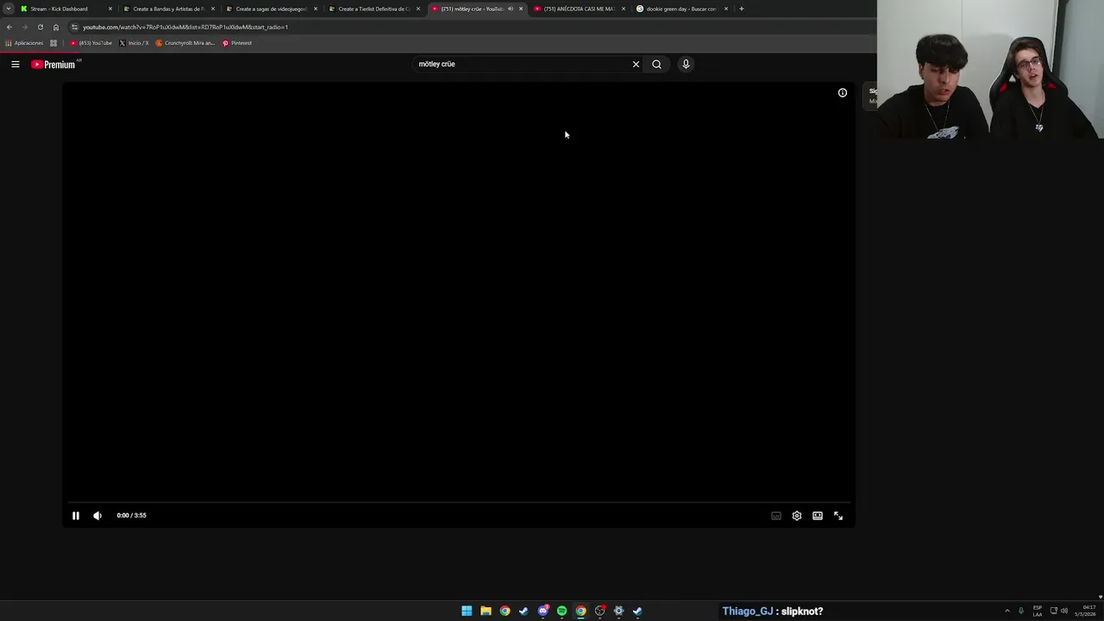Image resolution: width=1104 pixels, height=621 pixels.
Task: Close the Stream - Kick Dashboard tab
Action: pos(110,9)
